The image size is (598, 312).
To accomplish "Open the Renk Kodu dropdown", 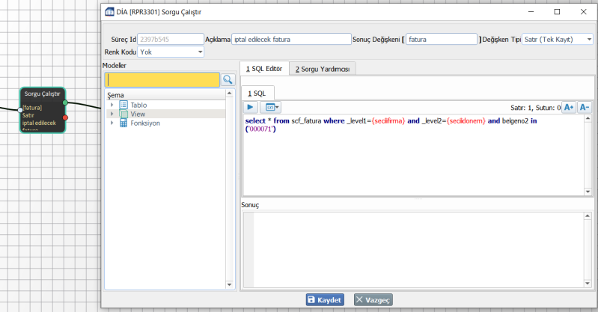I will tap(171, 52).
